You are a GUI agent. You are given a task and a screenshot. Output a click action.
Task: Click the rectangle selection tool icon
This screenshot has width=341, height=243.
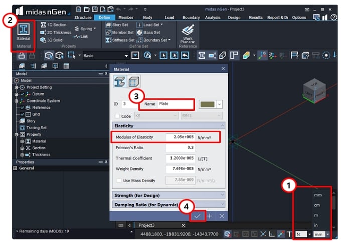(x=71, y=55)
